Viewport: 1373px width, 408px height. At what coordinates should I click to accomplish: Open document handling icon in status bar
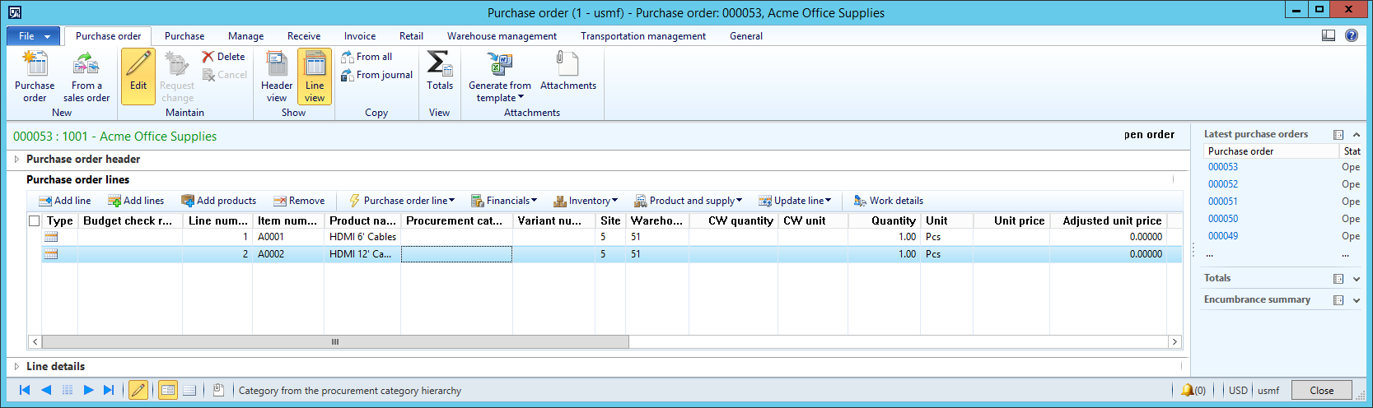point(218,391)
